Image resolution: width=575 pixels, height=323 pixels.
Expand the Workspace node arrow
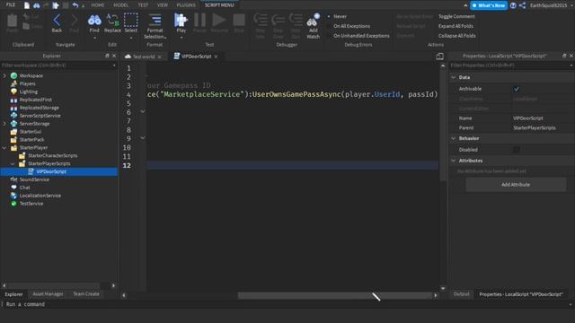click(x=4, y=75)
